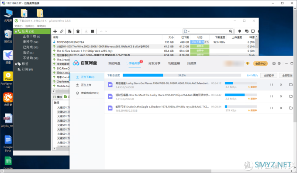Screen dimensions: 297x173
Task: Click the uTorrent search input field
Action: coord(209,31)
